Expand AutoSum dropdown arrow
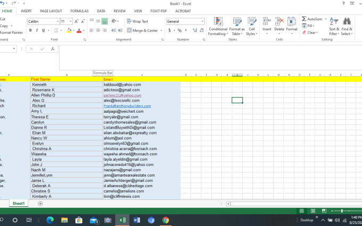 326,19
